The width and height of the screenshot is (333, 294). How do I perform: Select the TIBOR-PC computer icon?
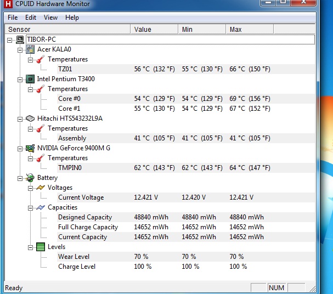point(20,39)
